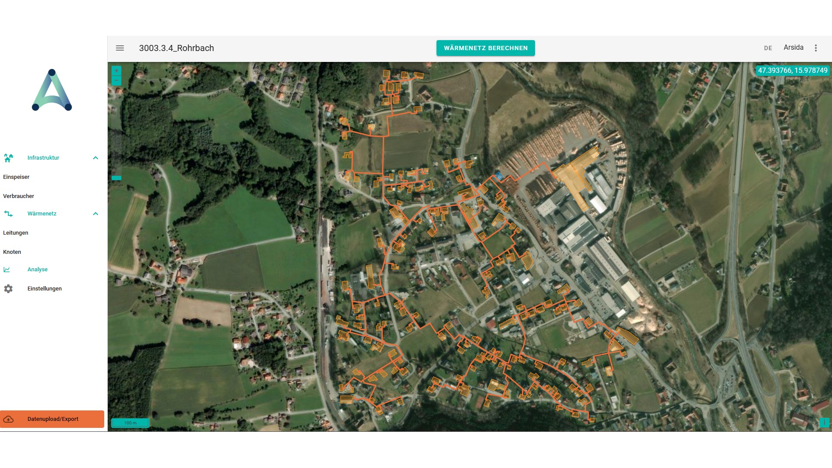Click the map attribution info icon
Image resolution: width=832 pixels, height=468 pixels.
click(824, 422)
